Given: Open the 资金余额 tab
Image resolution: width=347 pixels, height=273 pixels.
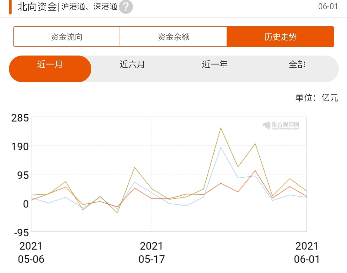Looking at the screenshot, I should coord(173,36).
